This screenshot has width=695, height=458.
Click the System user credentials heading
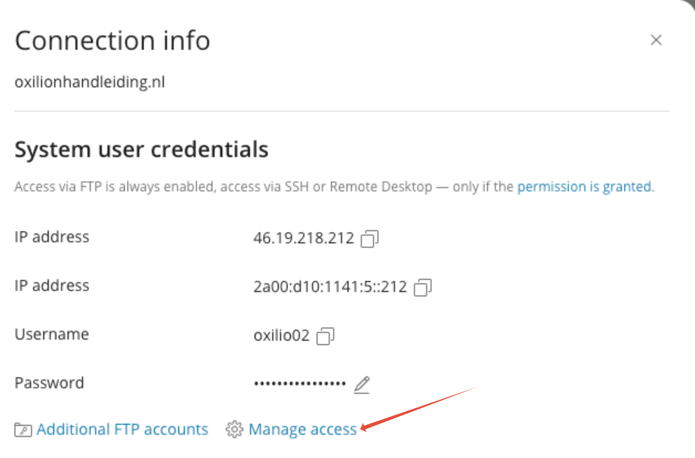tap(141, 149)
